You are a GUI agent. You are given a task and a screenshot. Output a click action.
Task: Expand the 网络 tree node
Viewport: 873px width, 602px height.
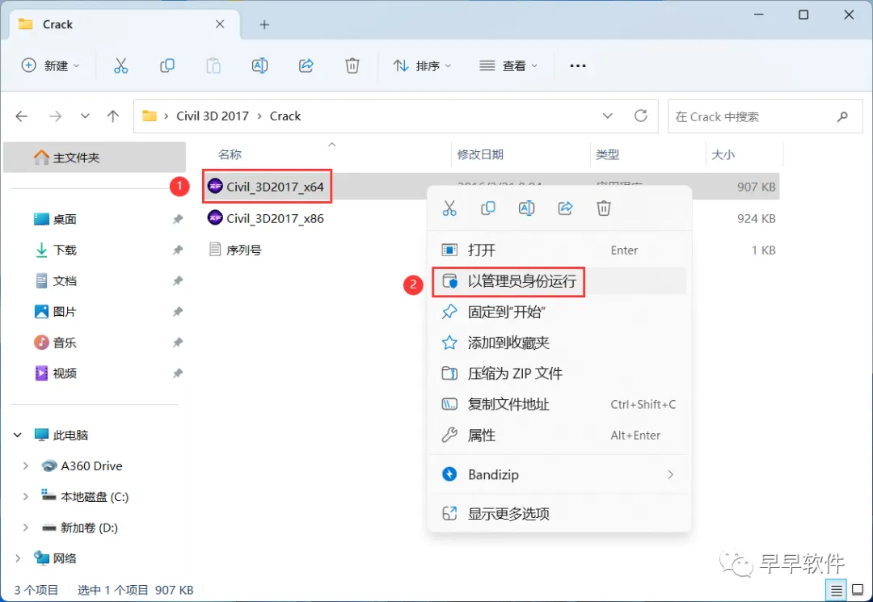(x=18, y=558)
